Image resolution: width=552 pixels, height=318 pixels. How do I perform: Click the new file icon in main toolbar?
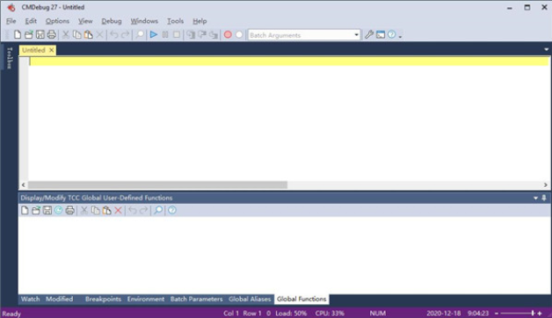click(18, 34)
